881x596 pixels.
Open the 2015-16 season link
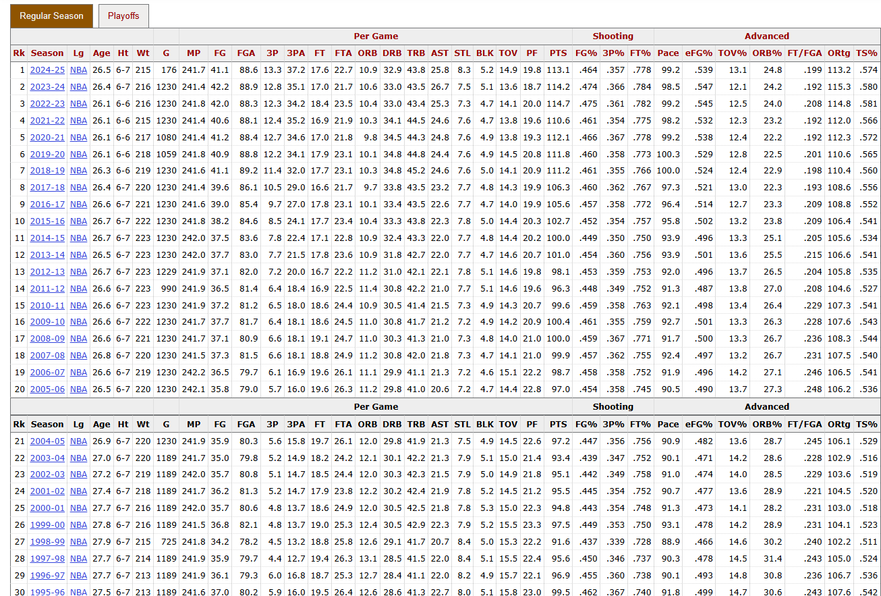click(47, 221)
